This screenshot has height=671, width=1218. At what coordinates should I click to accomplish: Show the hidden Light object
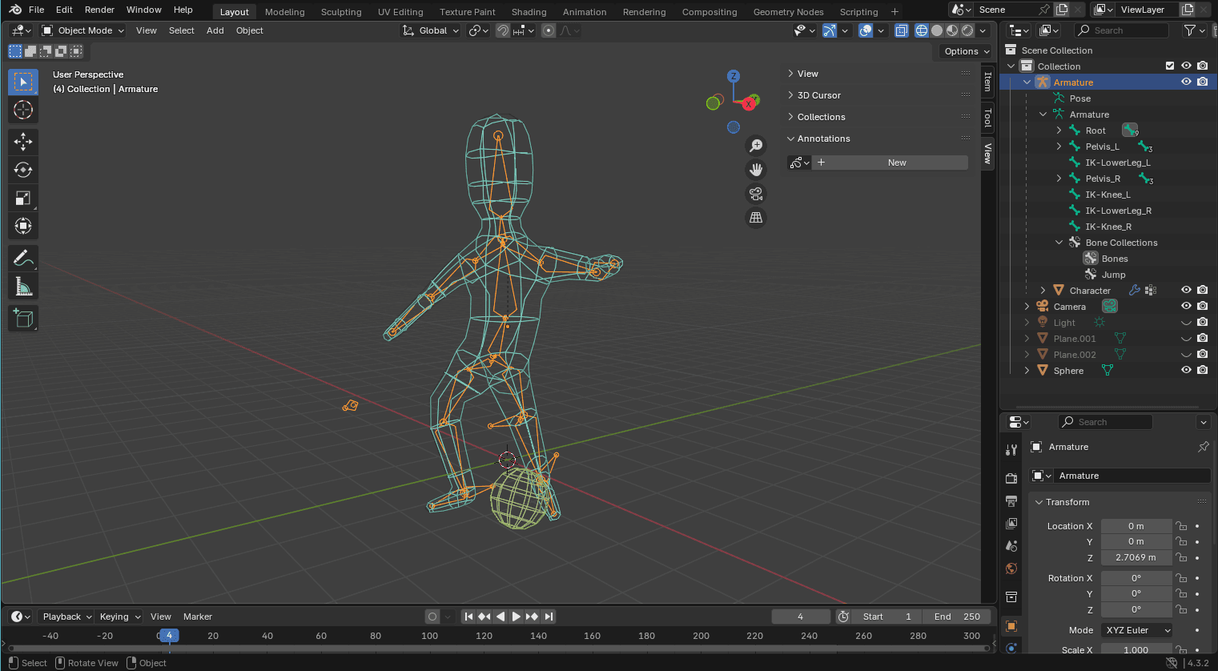(1186, 323)
